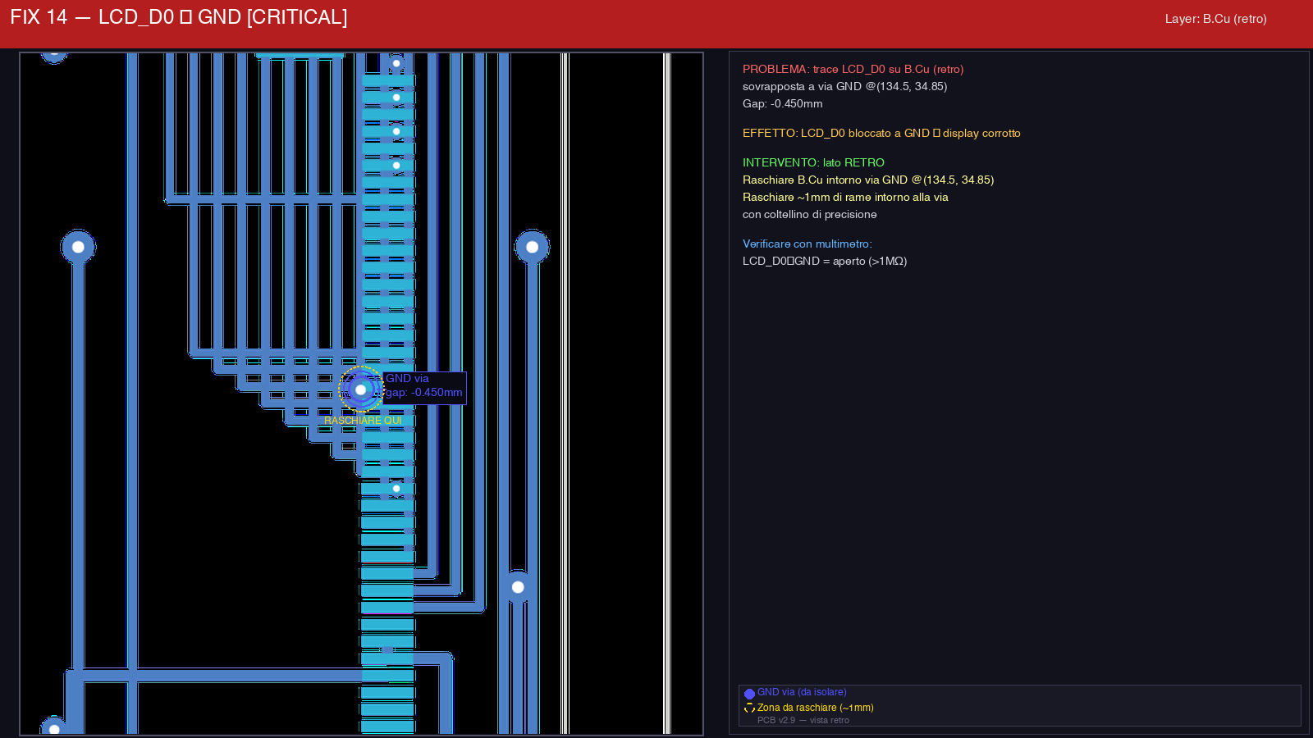This screenshot has width=1313, height=738.
Task: Click the 'Gap: -0.450mm' text in panel
Action: click(782, 104)
